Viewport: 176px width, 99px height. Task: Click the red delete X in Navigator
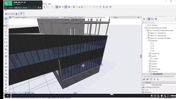point(158,79)
